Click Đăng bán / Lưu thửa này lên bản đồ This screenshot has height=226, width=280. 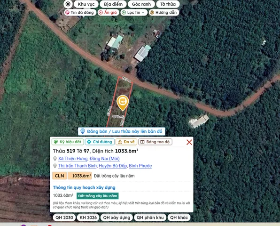coord(121,131)
